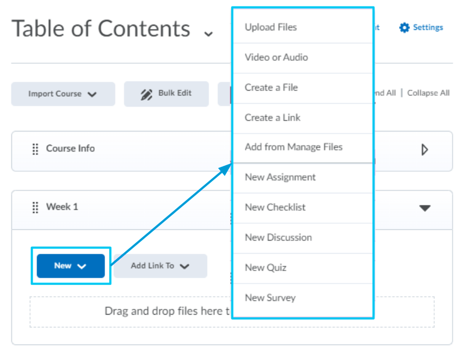The width and height of the screenshot is (468, 357).
Task: Click Collapse All link
Action: coord(428,93)
